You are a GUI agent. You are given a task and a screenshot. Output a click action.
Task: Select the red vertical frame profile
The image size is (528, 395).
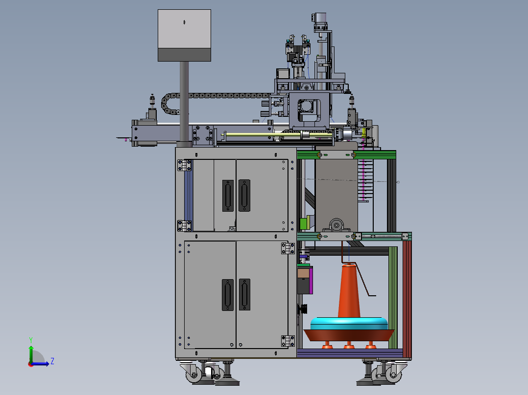pyautogui.click(x=407, y=299)
